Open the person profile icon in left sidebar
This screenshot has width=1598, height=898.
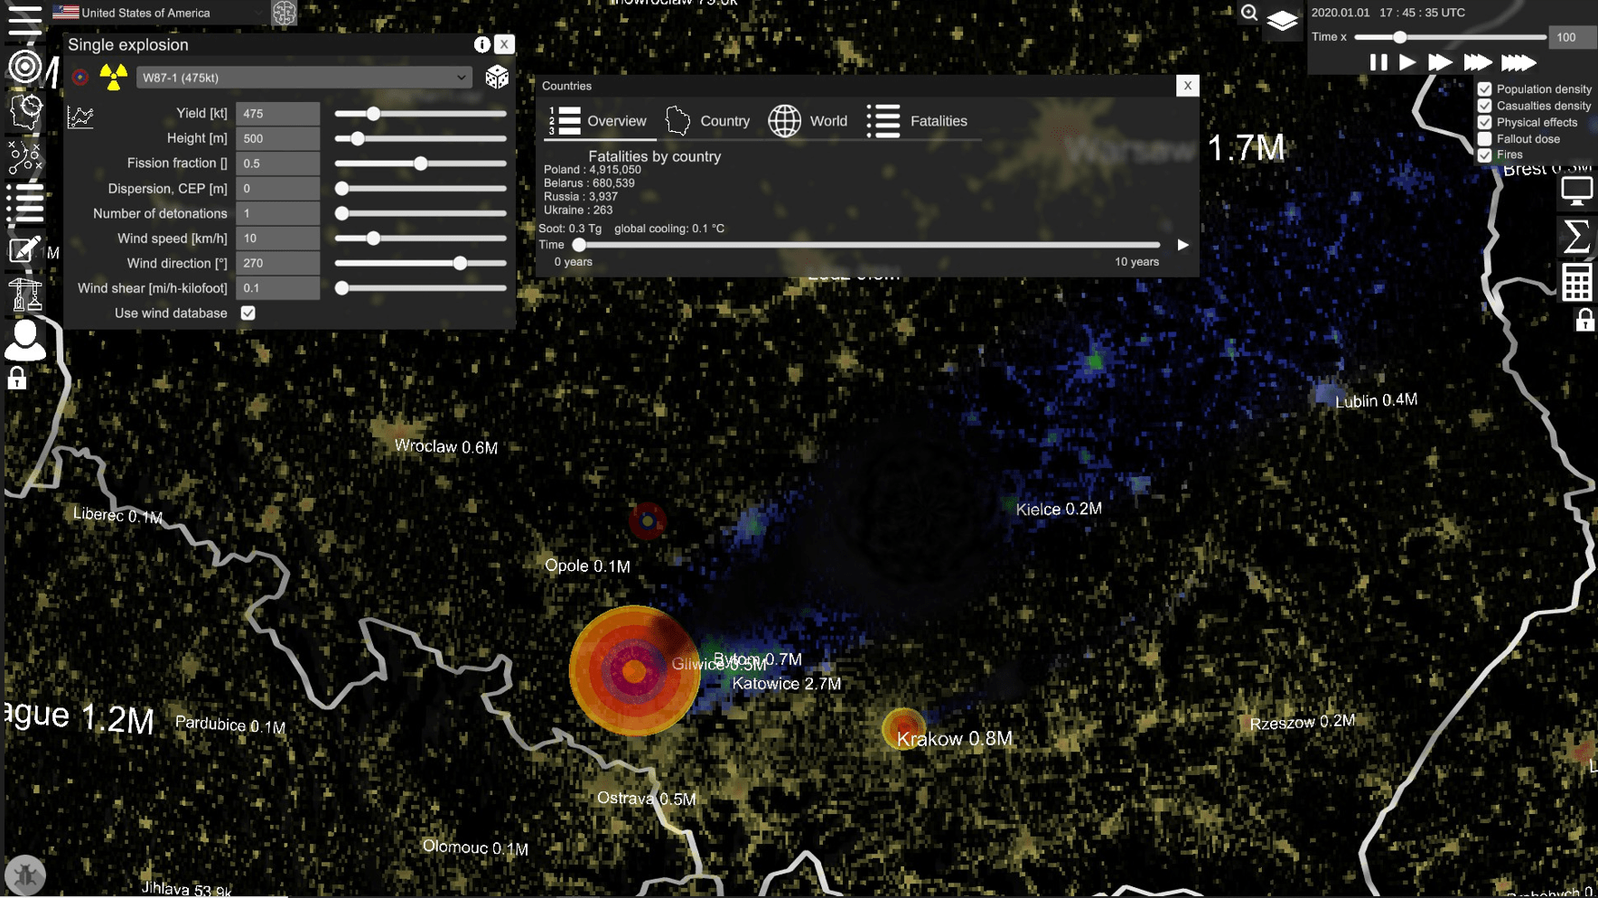[25, 341]
